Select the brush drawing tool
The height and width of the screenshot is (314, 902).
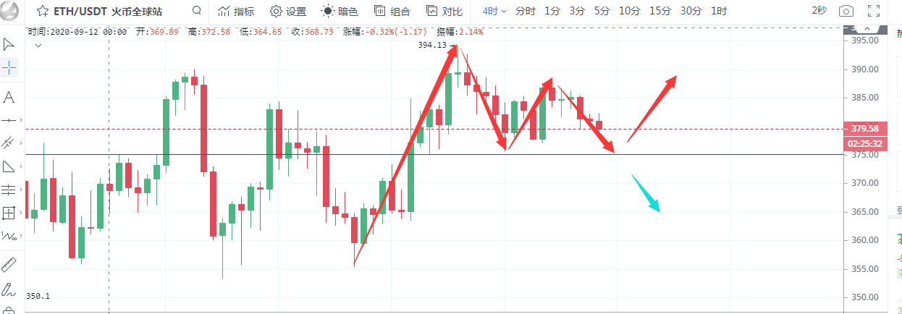tap(9, 289)
